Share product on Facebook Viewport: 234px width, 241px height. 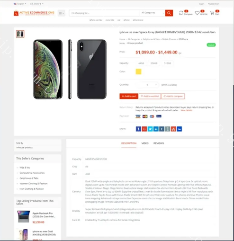(138, 129)
